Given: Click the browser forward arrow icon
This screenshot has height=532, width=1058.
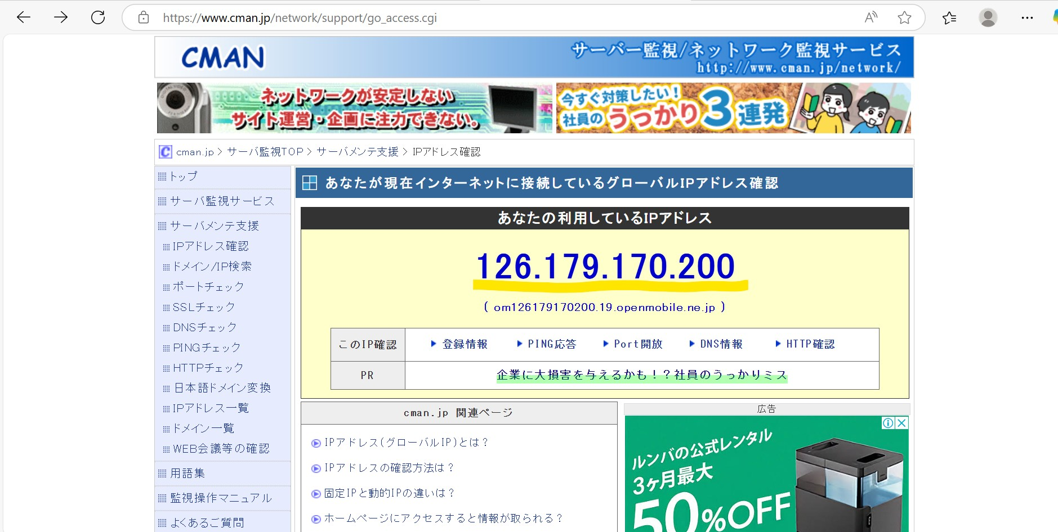Looking at the screenshot, I should tap(61, 17).
